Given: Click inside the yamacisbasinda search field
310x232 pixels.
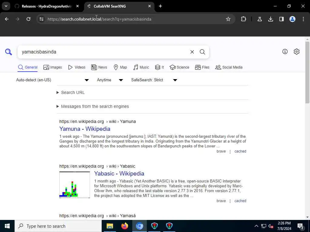Looking at the screenshot, I should [x=103, y=52].
